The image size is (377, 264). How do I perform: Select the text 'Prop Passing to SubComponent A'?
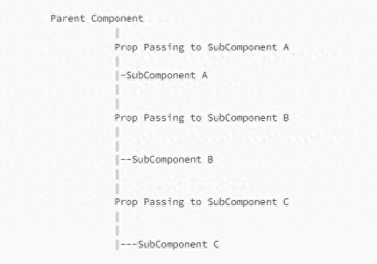tap(201, 47)
